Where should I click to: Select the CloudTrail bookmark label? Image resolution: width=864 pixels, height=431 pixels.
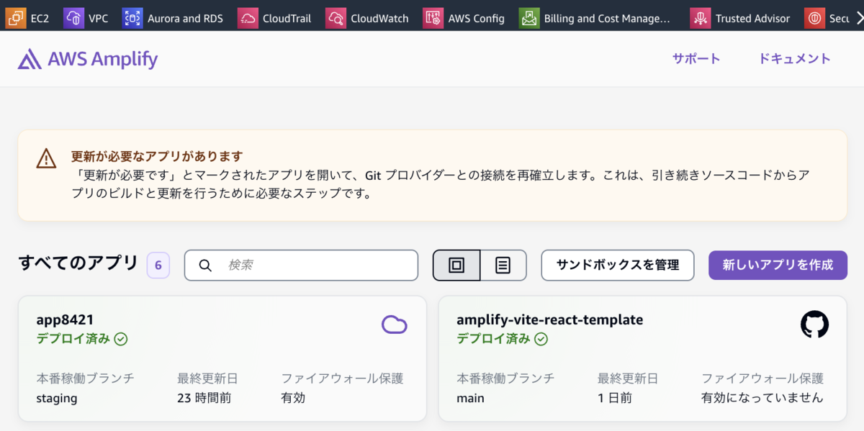pos(287,19)
